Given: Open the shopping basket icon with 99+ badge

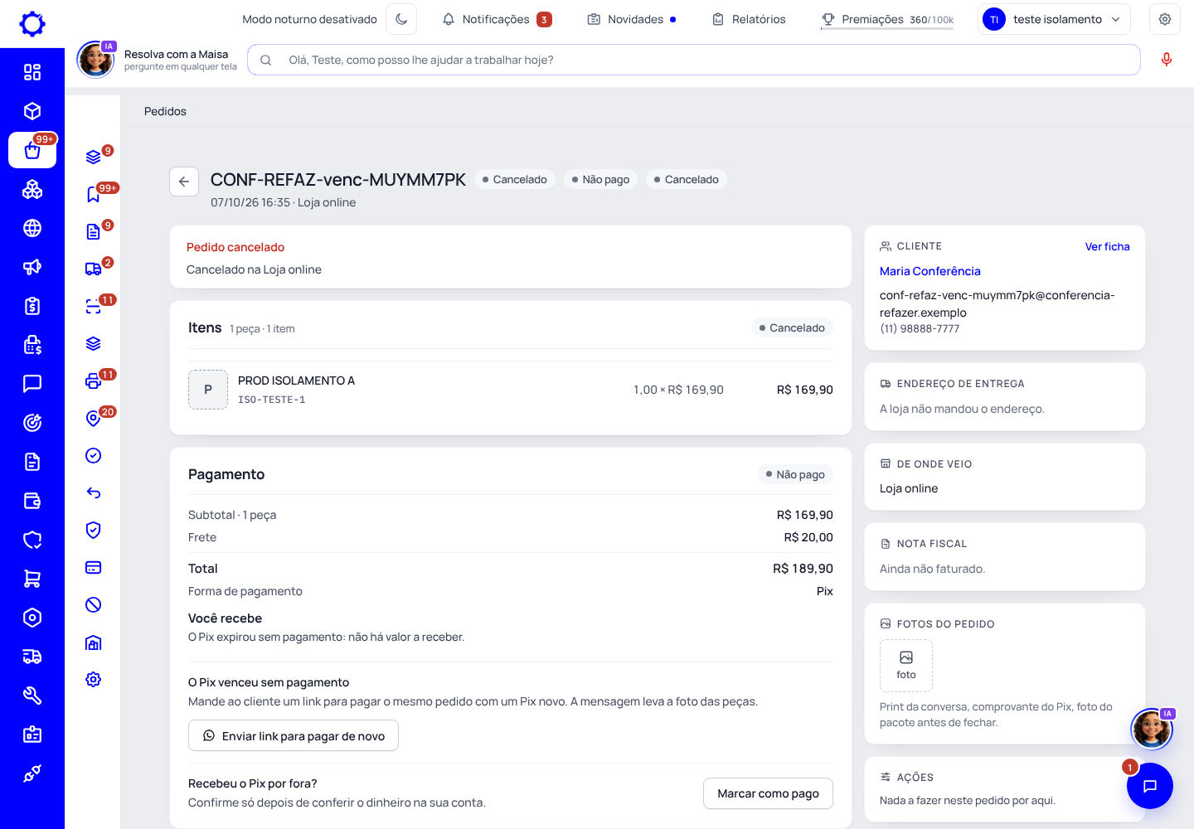Looking at the screenshot, I should [x=32, y=150].
